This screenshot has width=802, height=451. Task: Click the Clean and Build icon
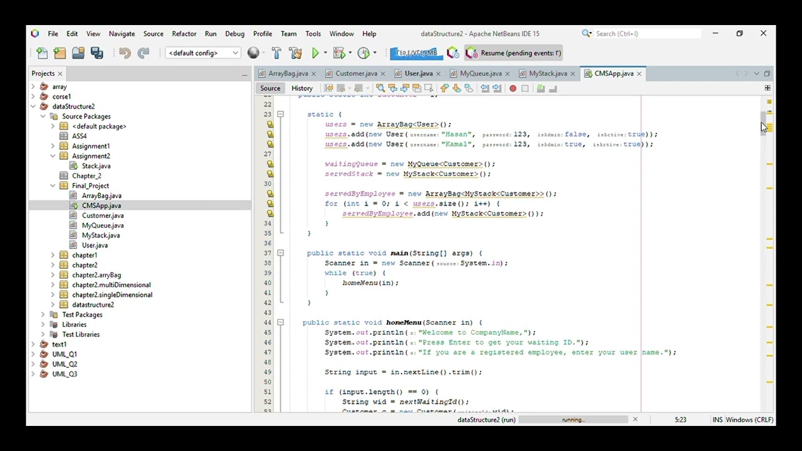[295, 53]
